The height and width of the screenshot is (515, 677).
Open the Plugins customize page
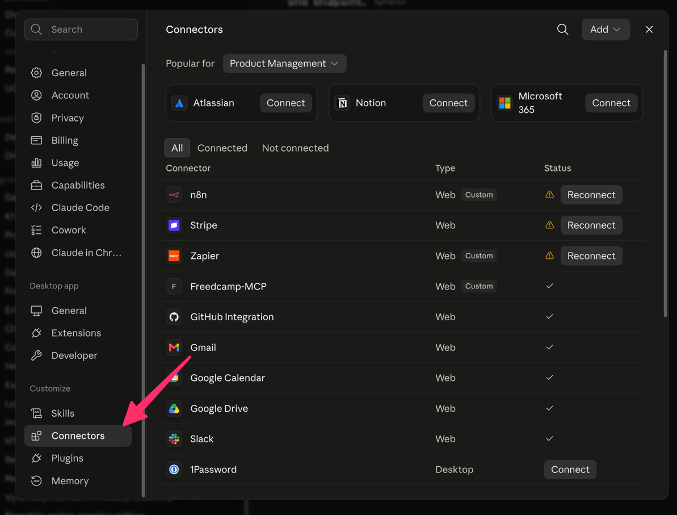point(78,458)
